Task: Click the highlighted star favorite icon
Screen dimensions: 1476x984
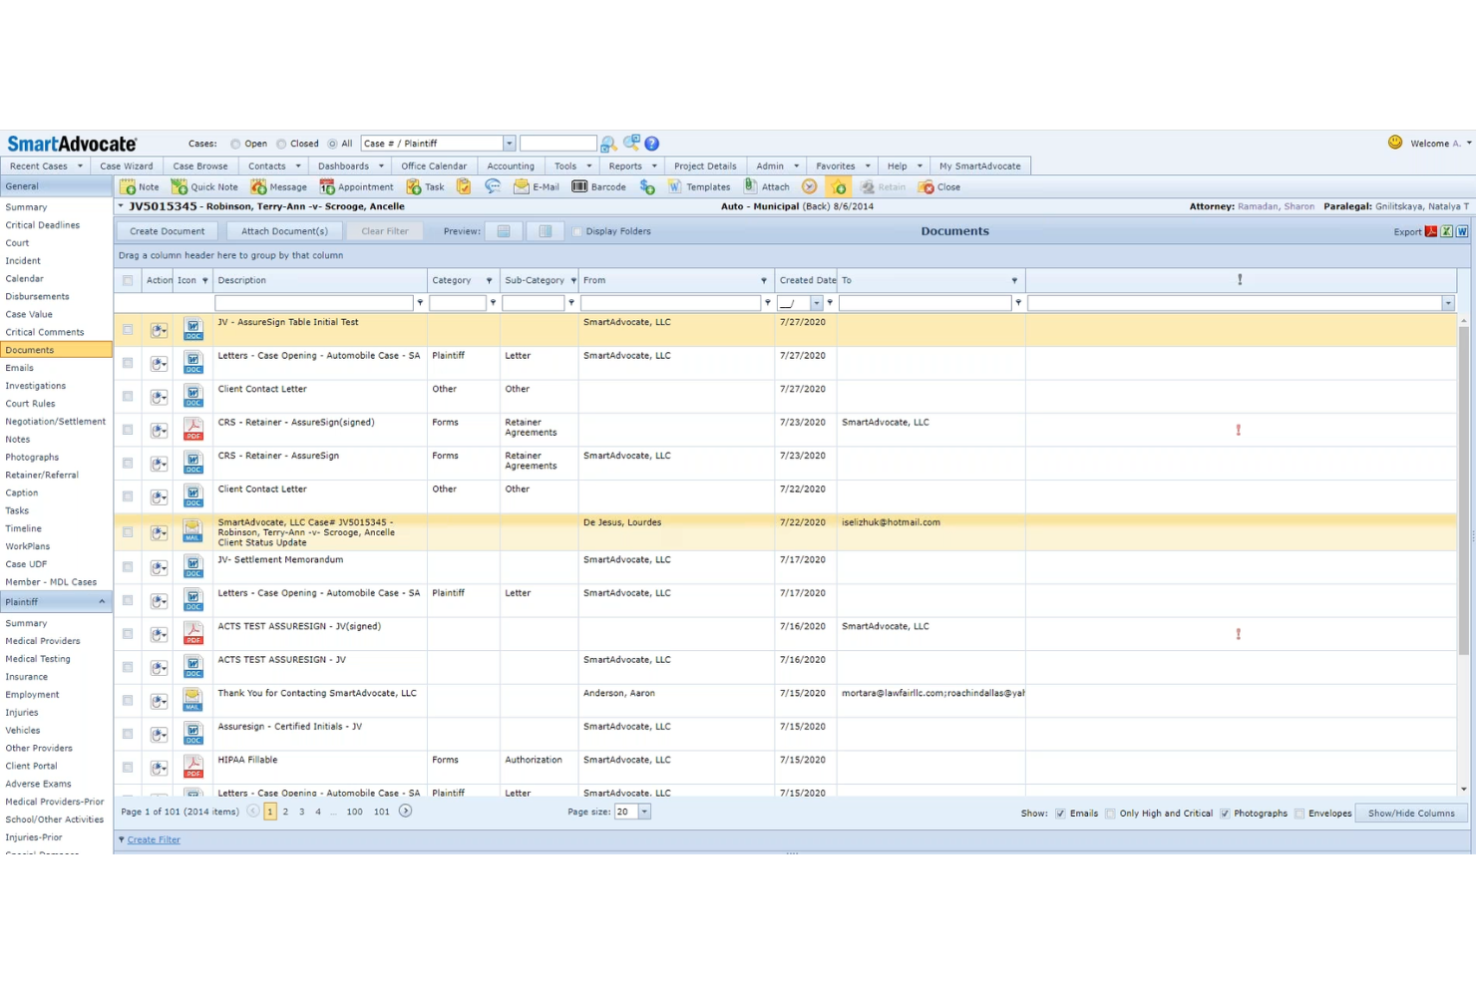Action: tap(838, 186)
